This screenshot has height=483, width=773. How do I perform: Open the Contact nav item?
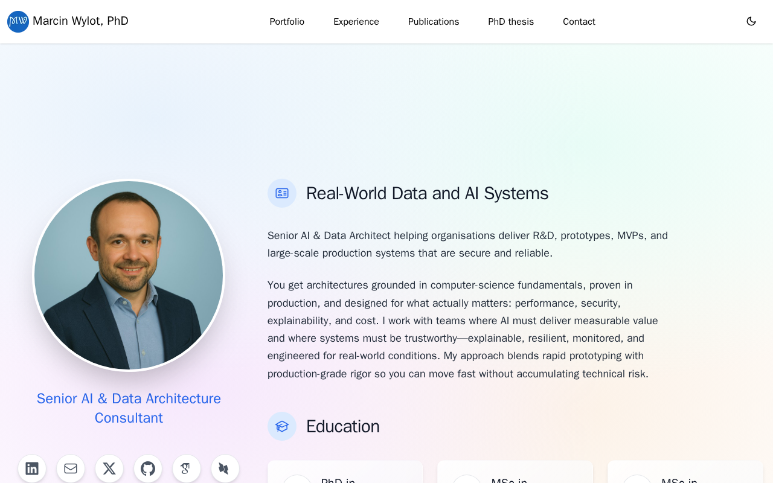coord(579,22)
